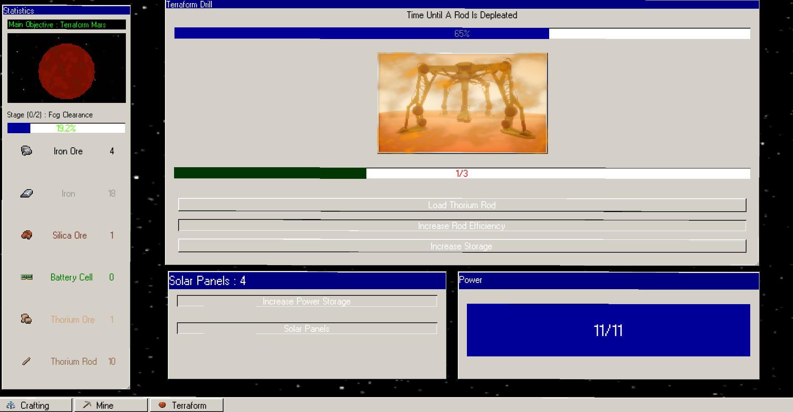Viewport: 793px width, 412px height.
Task: Click the Terraform Drill title bar
Action: tap(462, 4)
